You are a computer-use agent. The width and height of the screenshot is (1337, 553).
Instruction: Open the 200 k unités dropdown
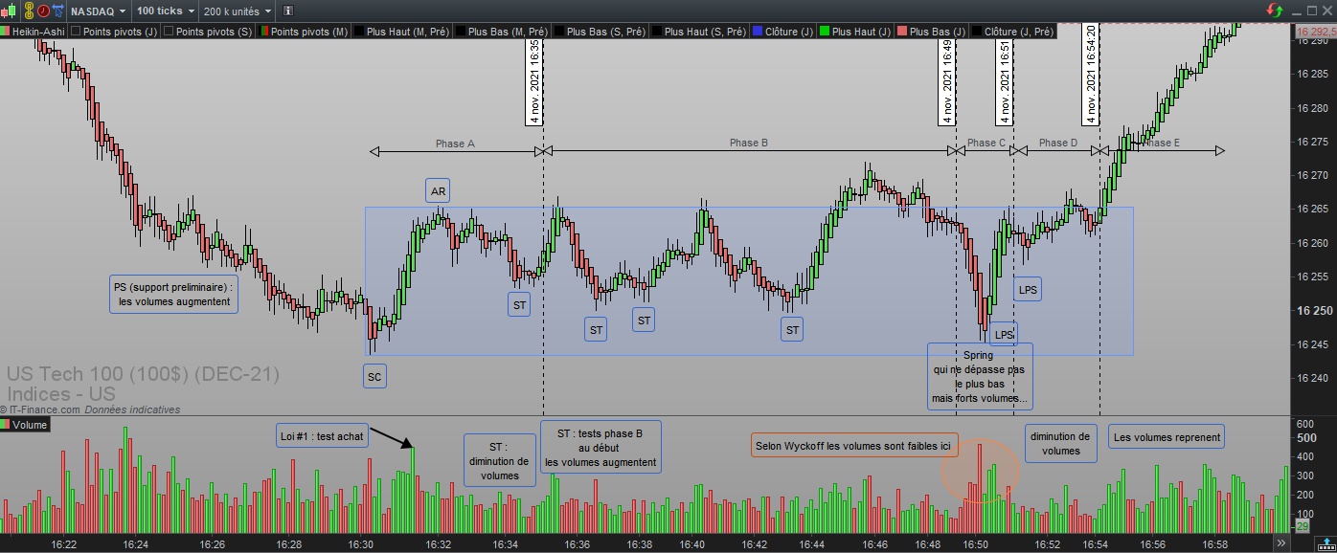pyautogui.click(x=237, y=11)
